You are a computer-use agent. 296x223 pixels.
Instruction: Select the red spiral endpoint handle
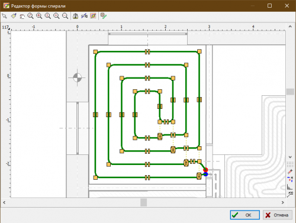[205, 170]
